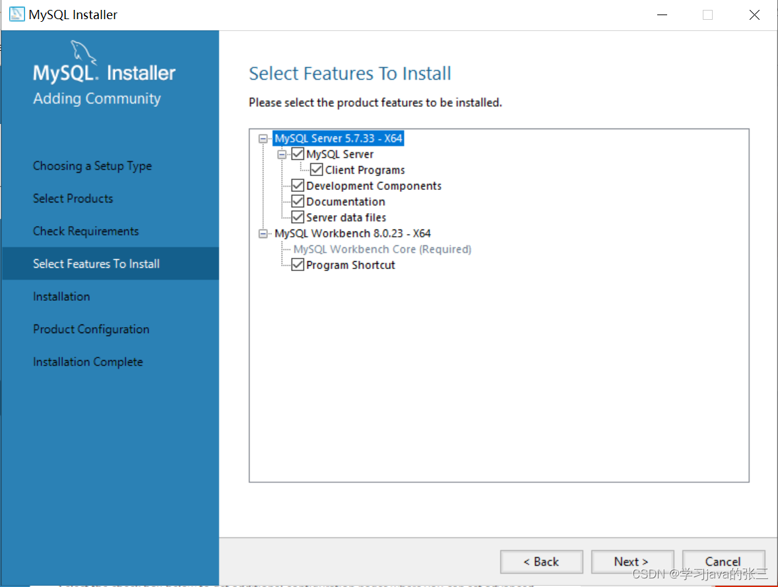Uncheck the Server data files checkbox
Viewport: 778px width, 587px height.
click(298, 217)
